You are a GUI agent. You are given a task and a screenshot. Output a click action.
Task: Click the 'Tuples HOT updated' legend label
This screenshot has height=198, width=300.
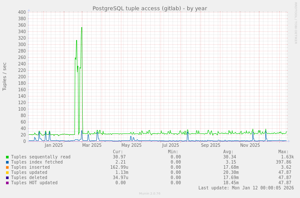point(34,183)
